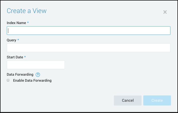Focus the Index Name input field

point(88,31)
